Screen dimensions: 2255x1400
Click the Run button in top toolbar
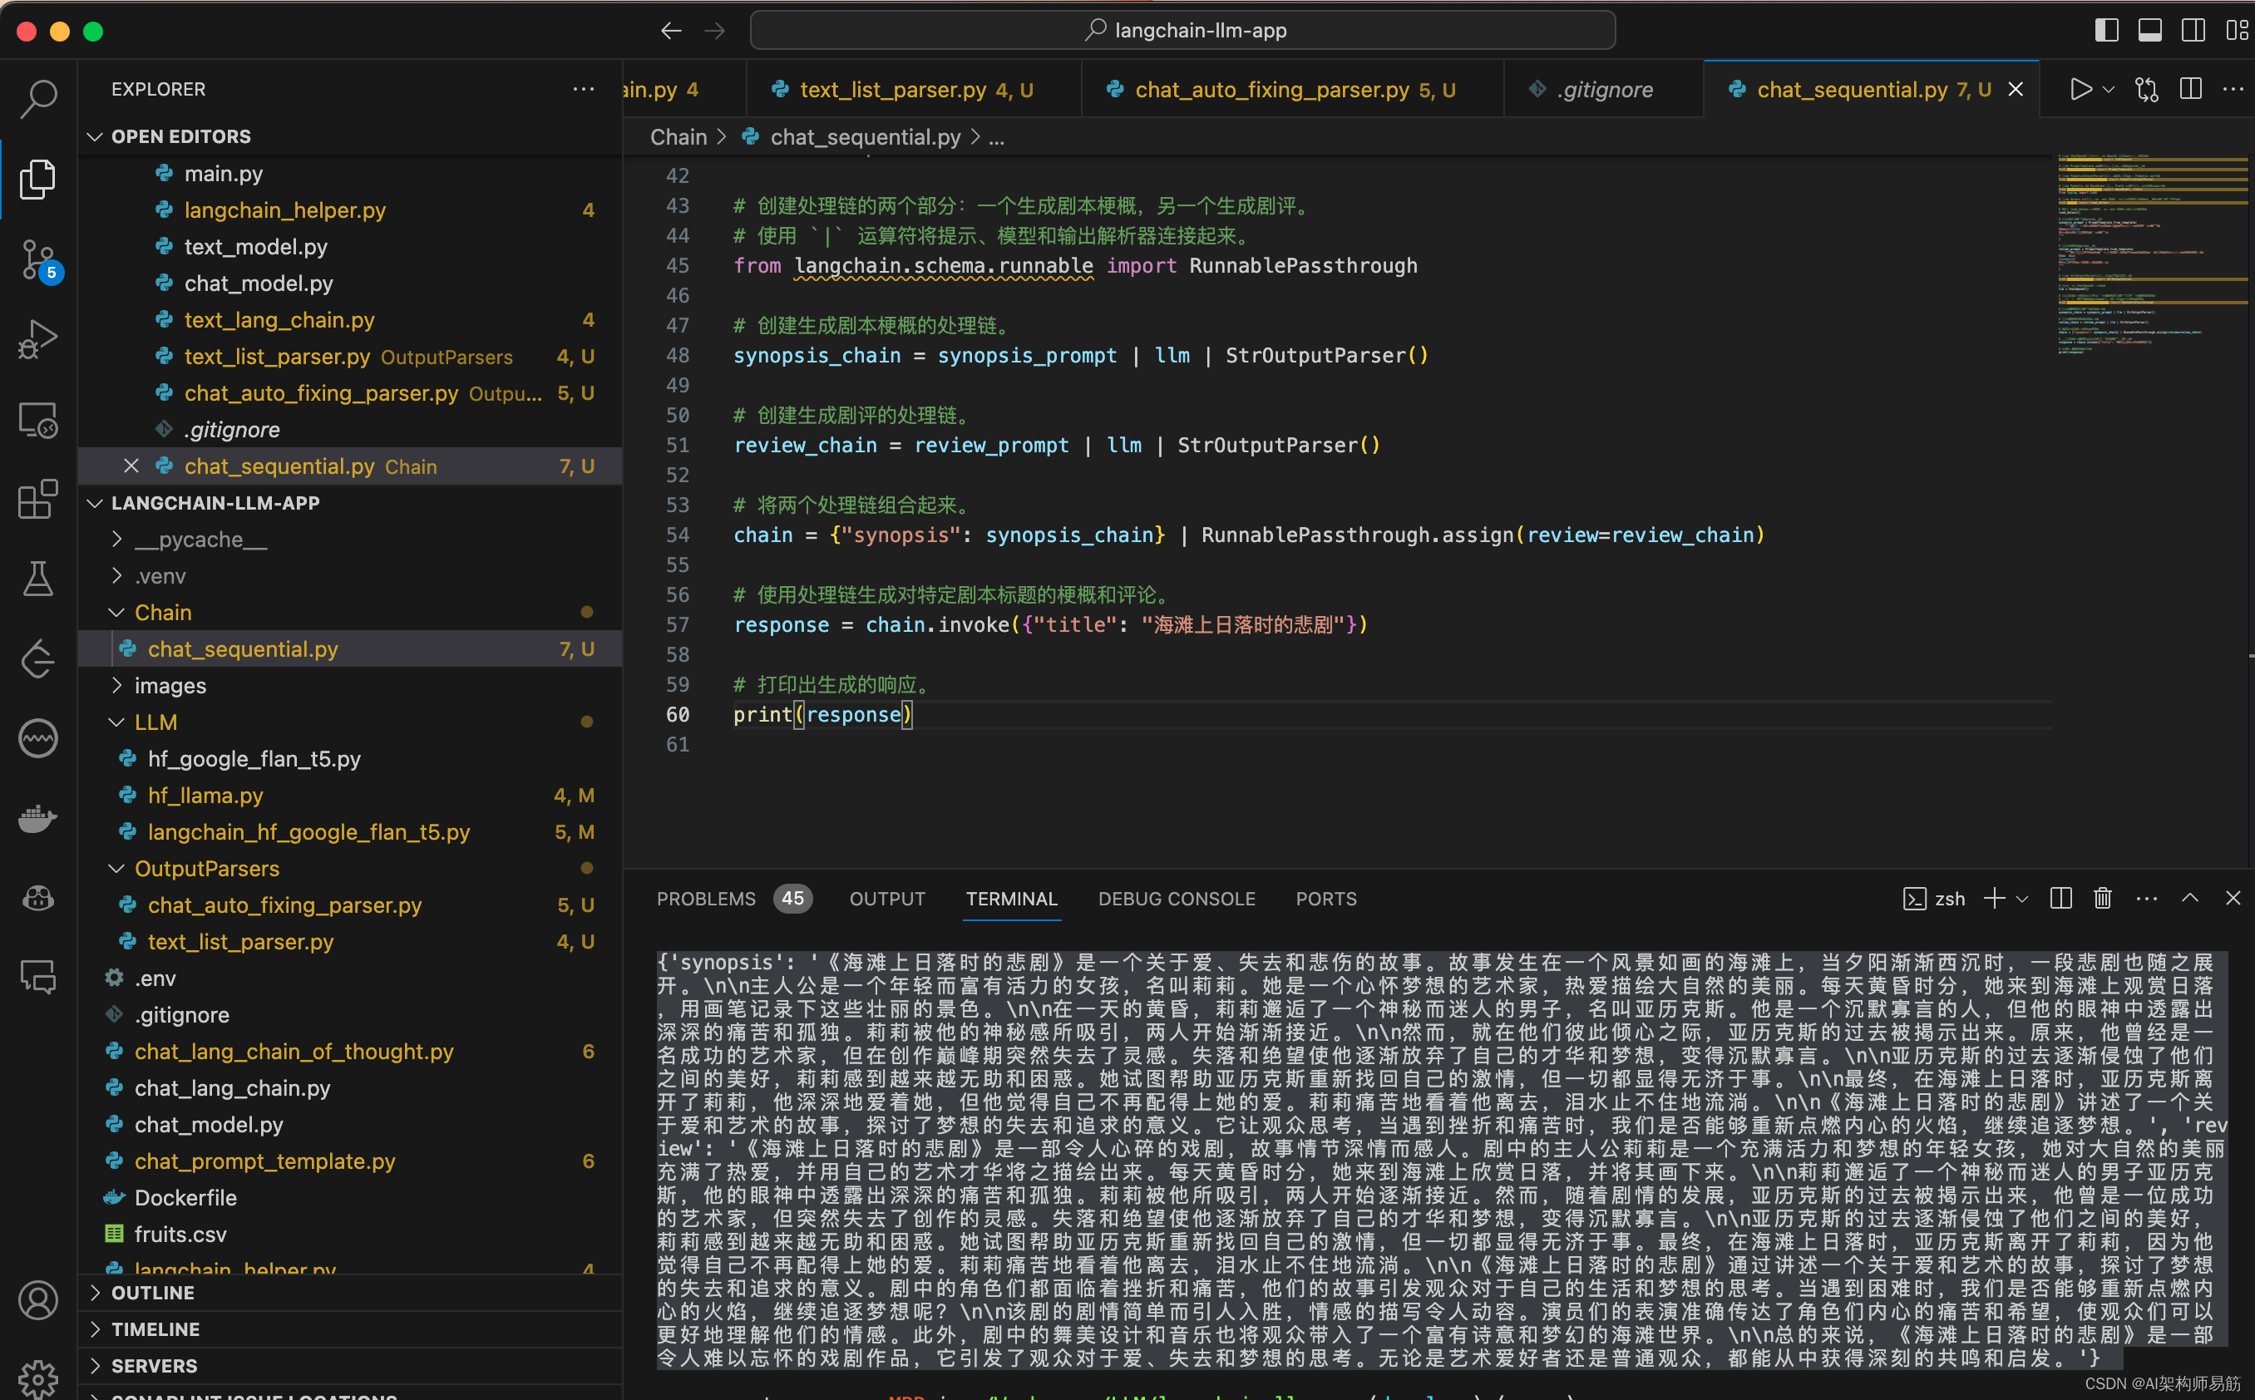pyautogui.click(x=2076, y=91)
